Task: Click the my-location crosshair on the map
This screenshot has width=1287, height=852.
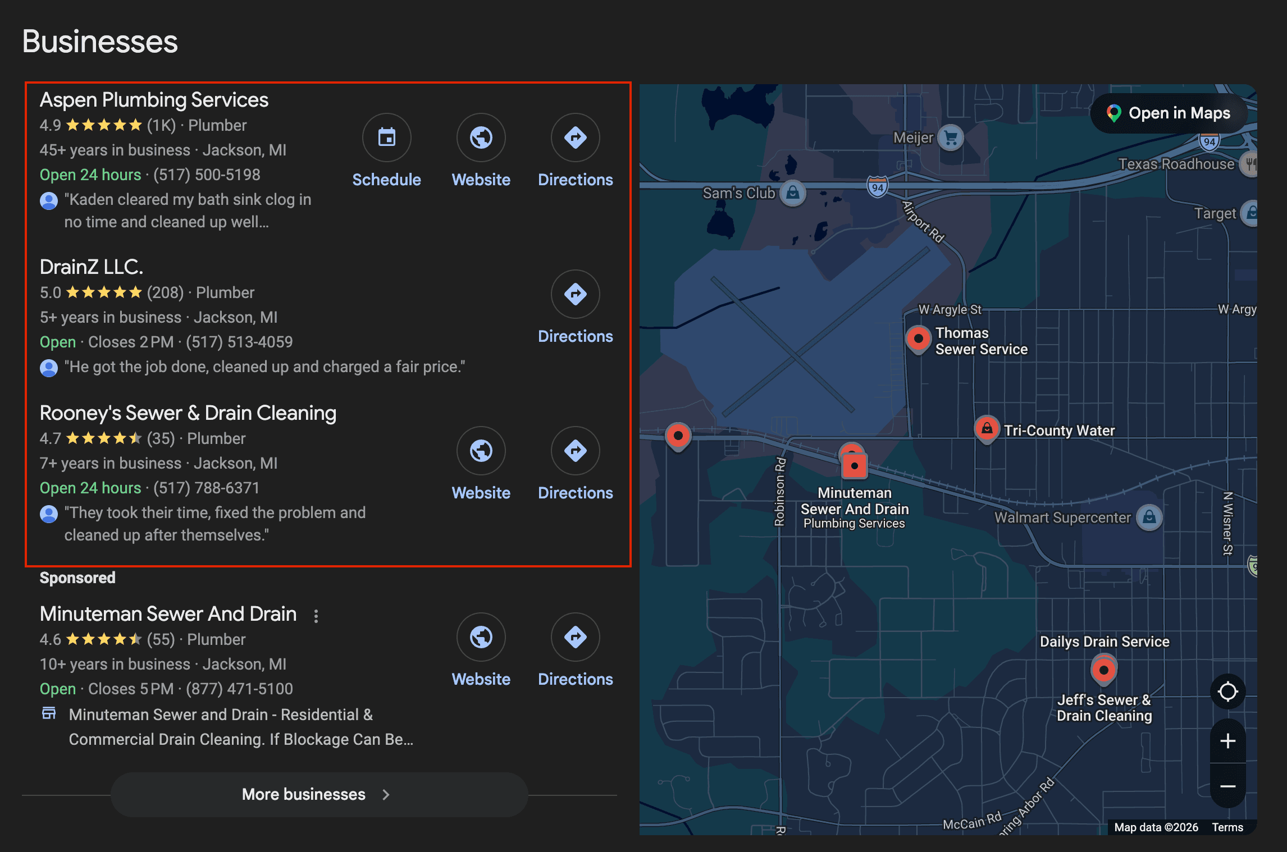Action: point(1228,692)
